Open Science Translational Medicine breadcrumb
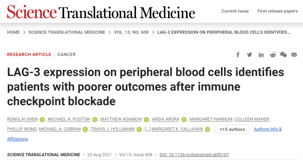 [67, 32]
